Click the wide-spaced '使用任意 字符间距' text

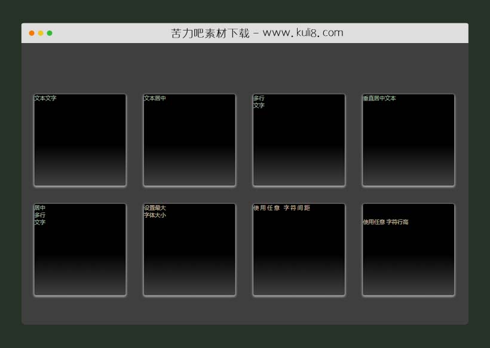coord(281,208)
